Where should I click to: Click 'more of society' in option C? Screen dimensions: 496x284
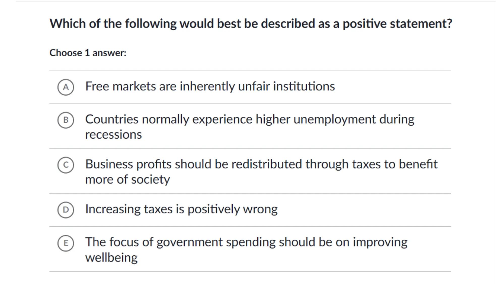pos(127,180)
